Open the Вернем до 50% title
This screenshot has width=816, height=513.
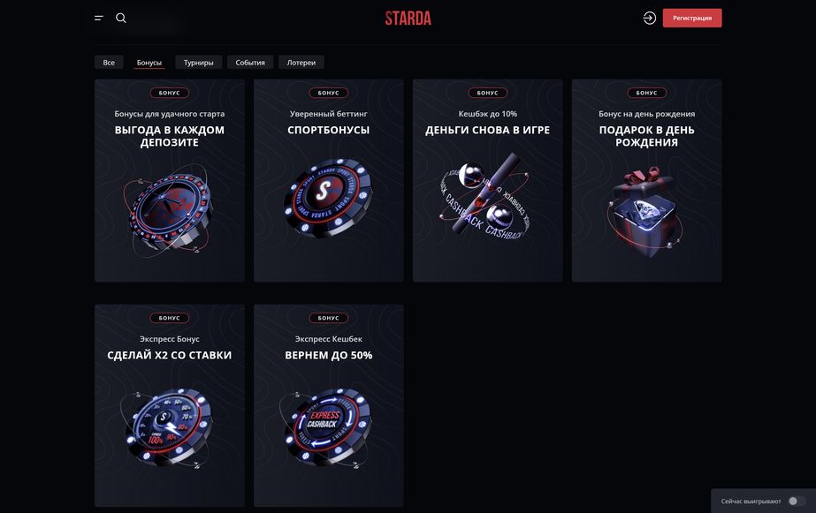[x=328, y=355]
